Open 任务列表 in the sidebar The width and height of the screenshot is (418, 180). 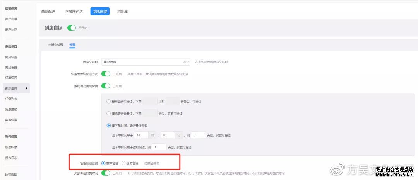point(11,98)
